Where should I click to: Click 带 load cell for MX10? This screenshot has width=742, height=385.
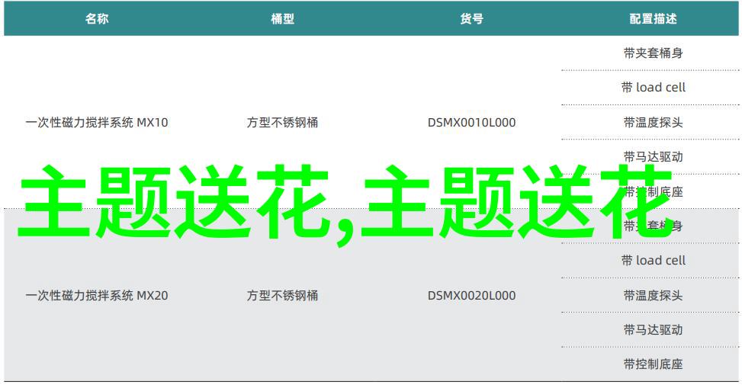(653, 88)
